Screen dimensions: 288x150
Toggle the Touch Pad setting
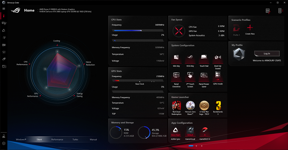[204, 57]
